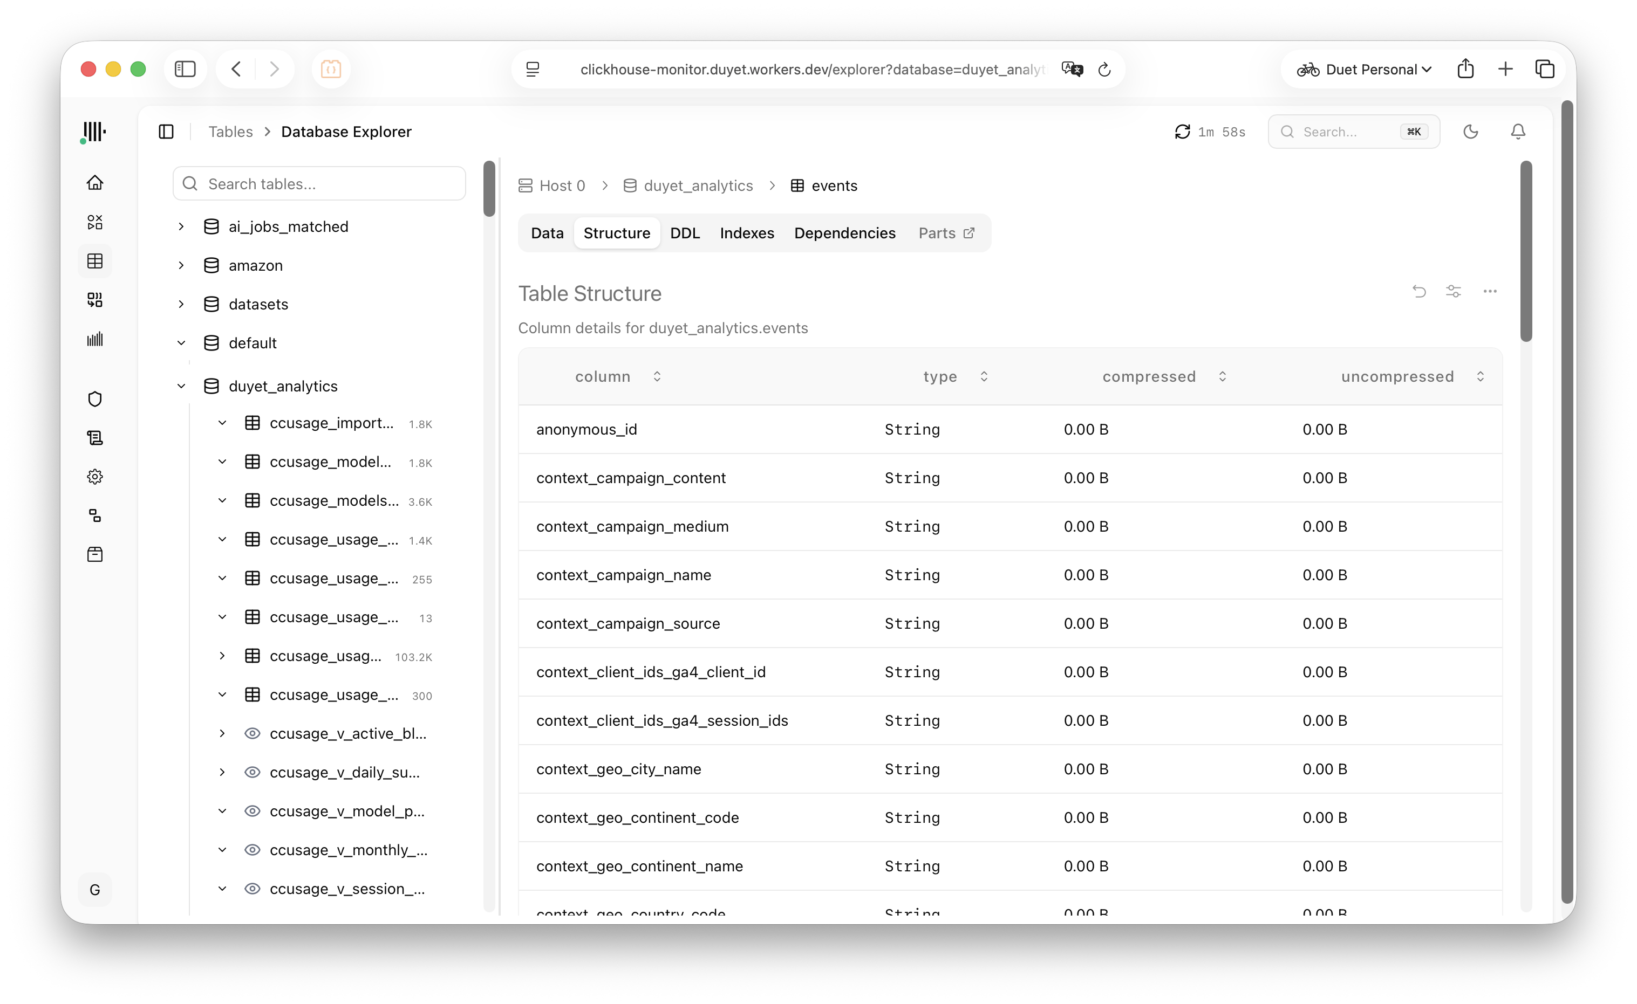Switch to the DDL tab
1637x1004 pixels.
[684, 233]
